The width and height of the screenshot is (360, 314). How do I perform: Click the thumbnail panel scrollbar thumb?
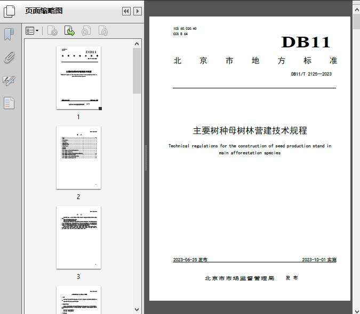[x=137, y=71]
